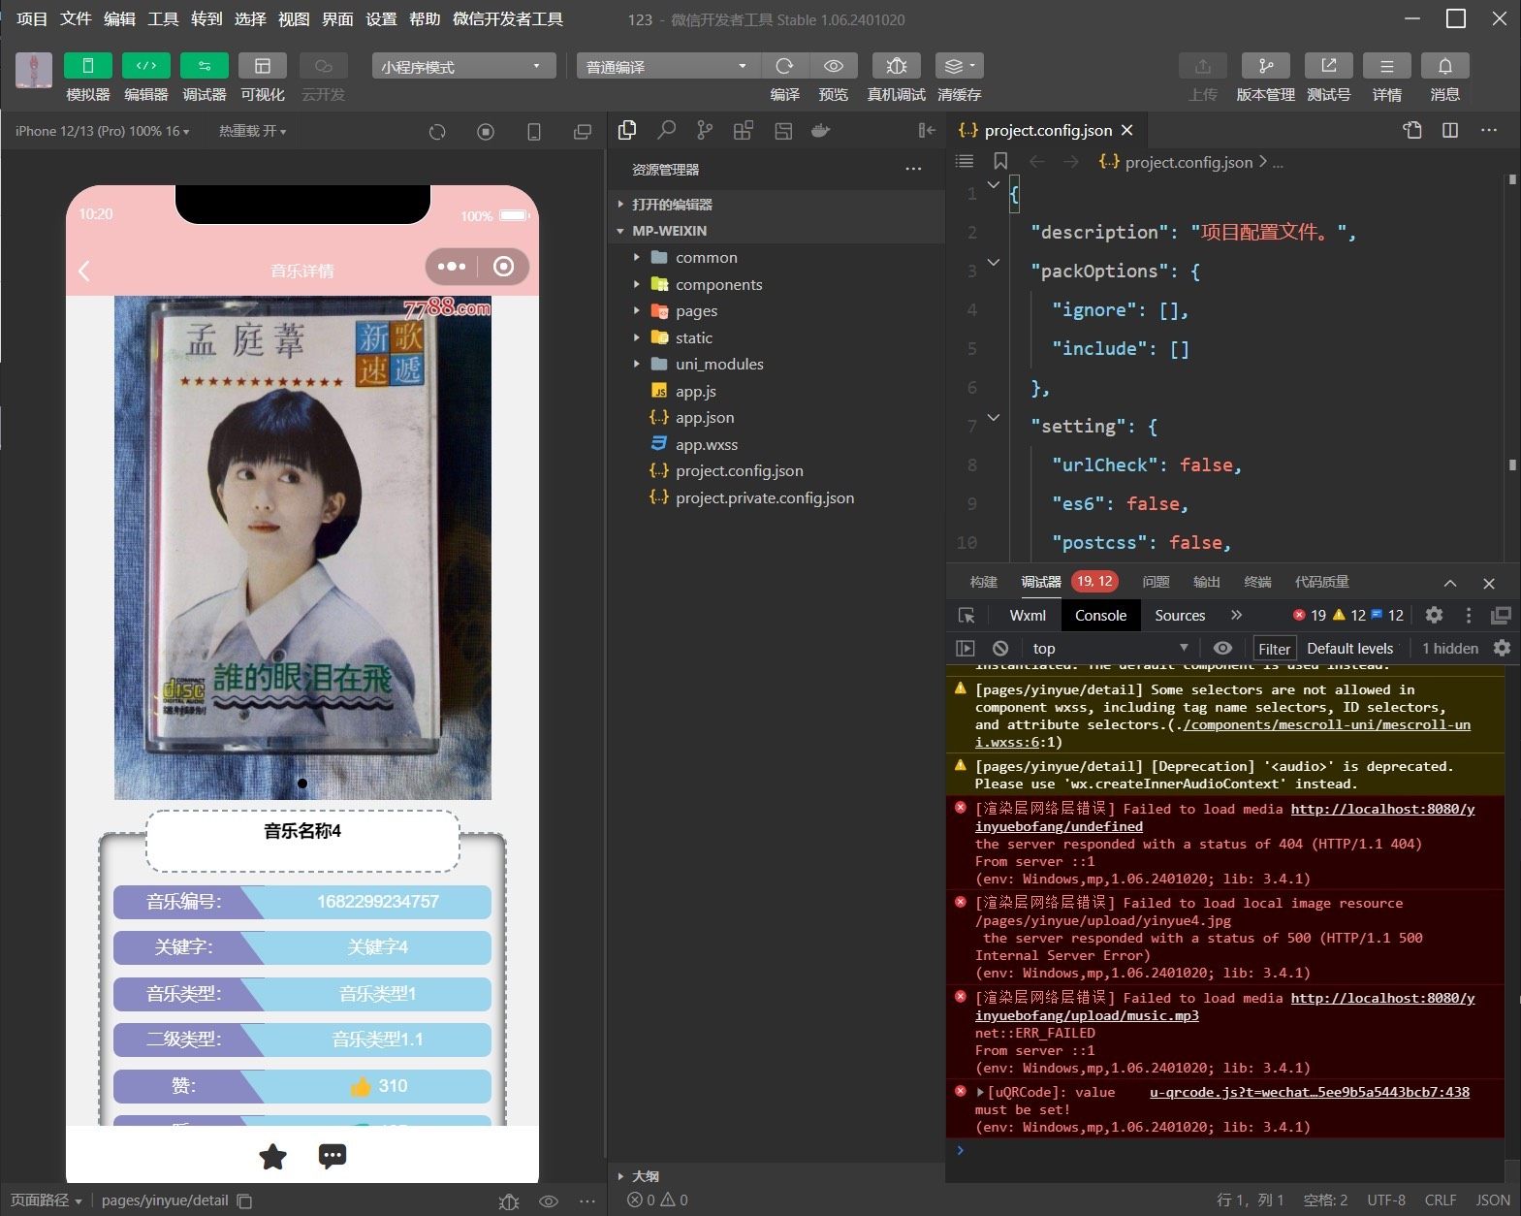The height and width of the screenshot is (1216, 1521).
Task: Click the compile refresh icon in toolbar
Action: click(x=784, y=66)
